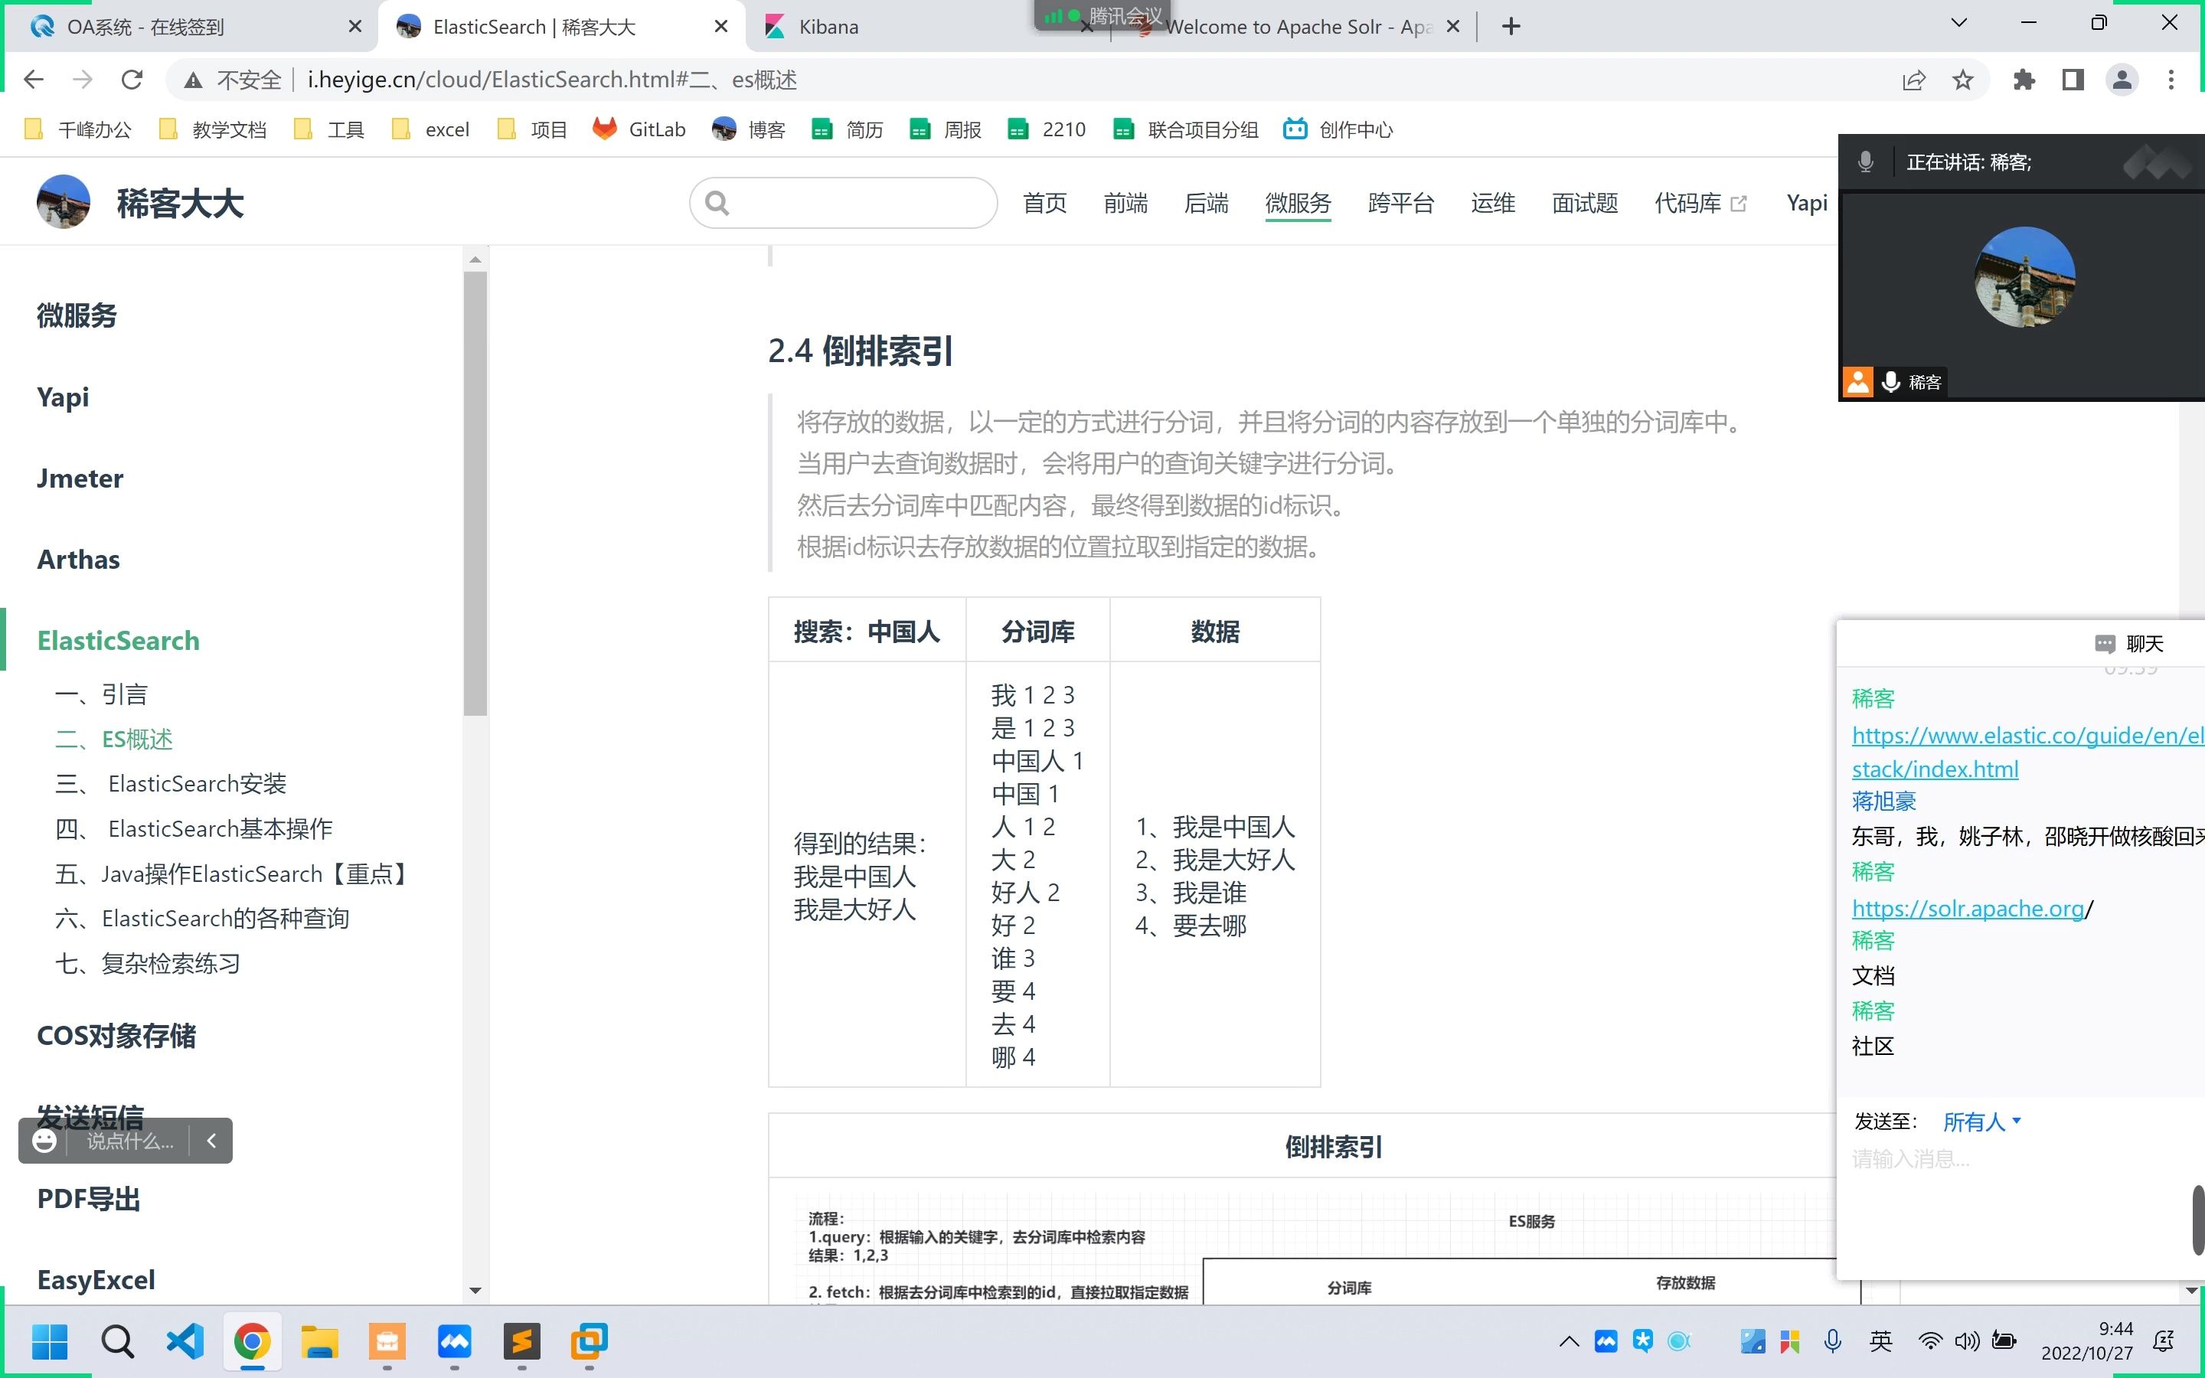Click the address bar URL
This screenshot has height=1378, width=2205.
tap(552, 80)
